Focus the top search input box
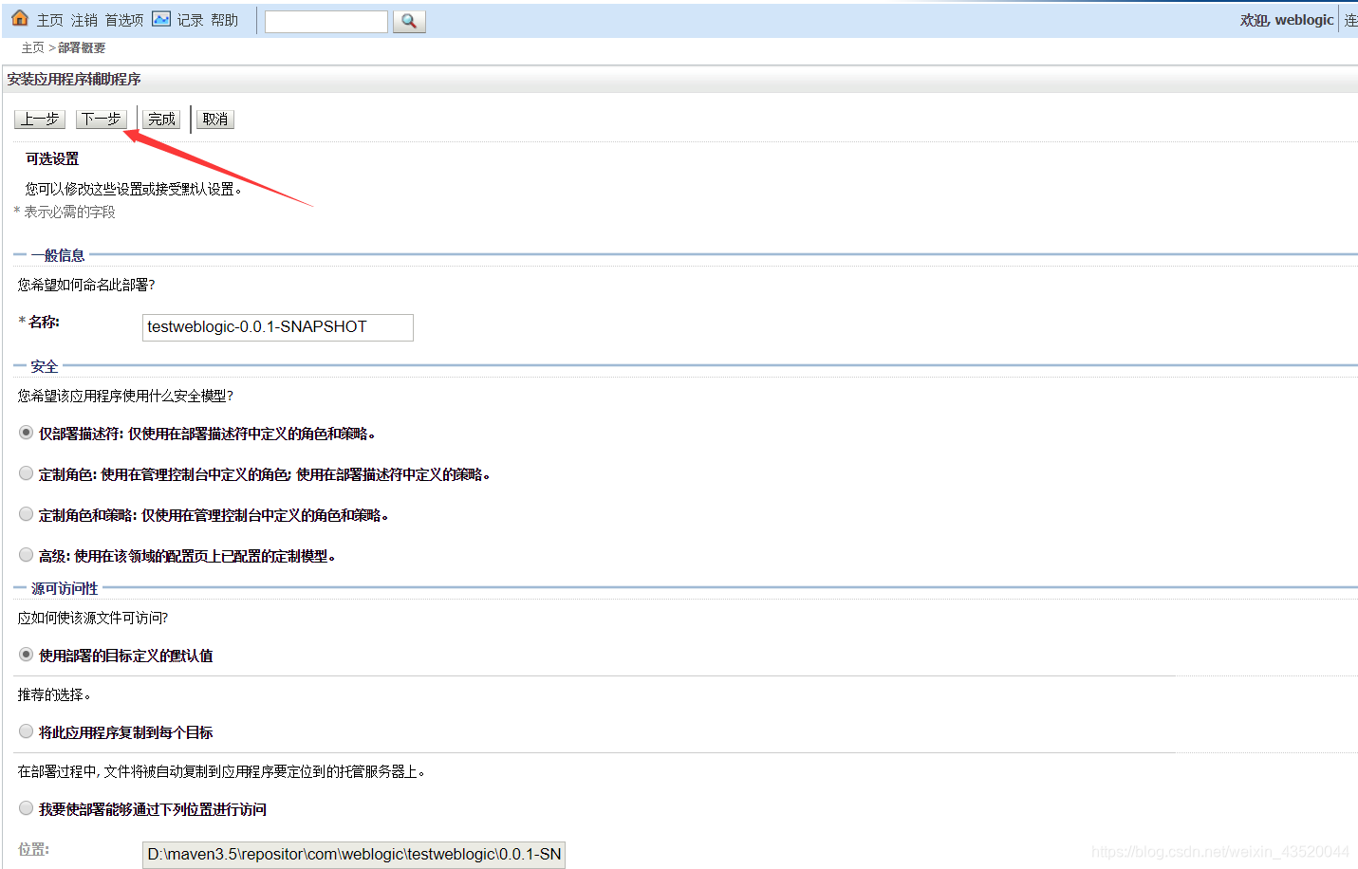Viewport: 1358px width, 869px height. [326, 21]
